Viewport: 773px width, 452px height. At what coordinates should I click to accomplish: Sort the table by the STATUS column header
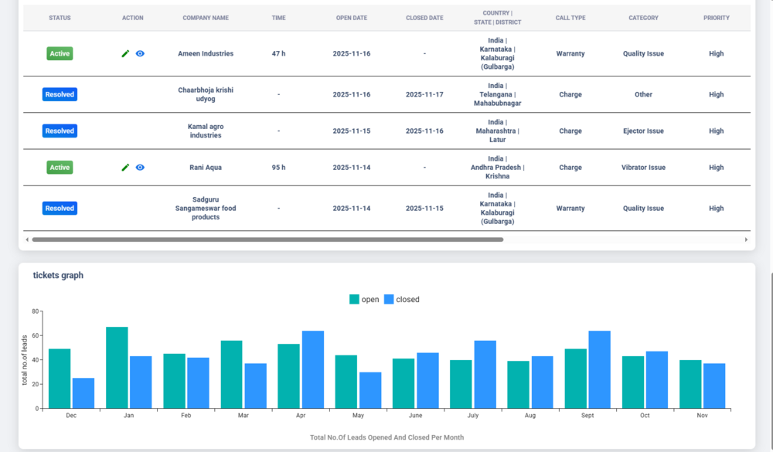coord(60,18)
